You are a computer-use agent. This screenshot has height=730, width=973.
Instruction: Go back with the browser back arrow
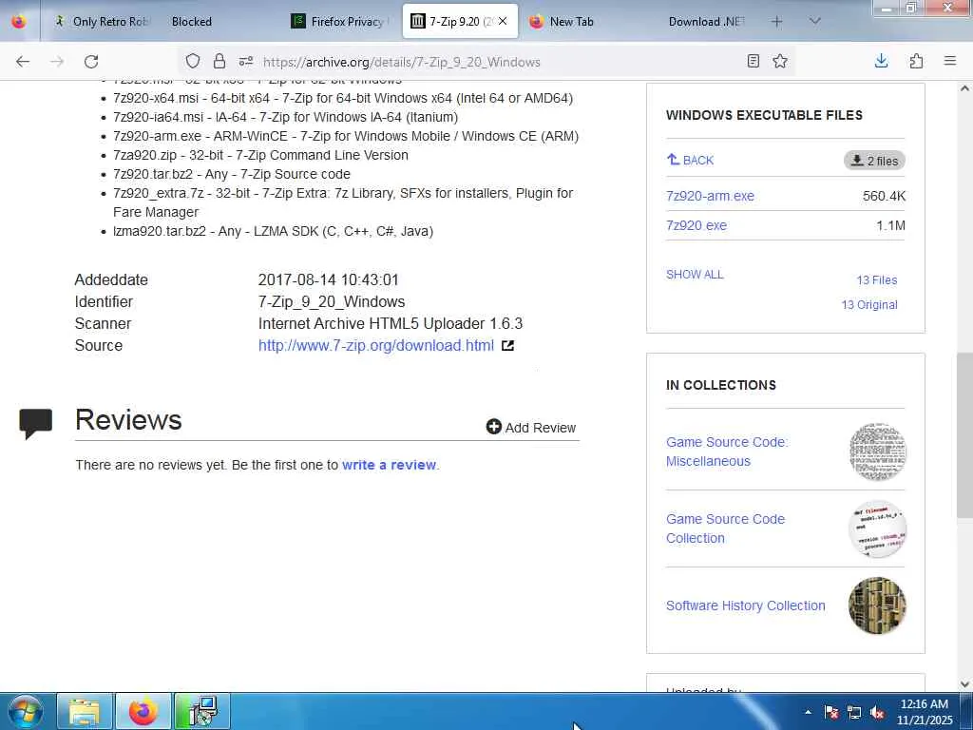point(23,62)
